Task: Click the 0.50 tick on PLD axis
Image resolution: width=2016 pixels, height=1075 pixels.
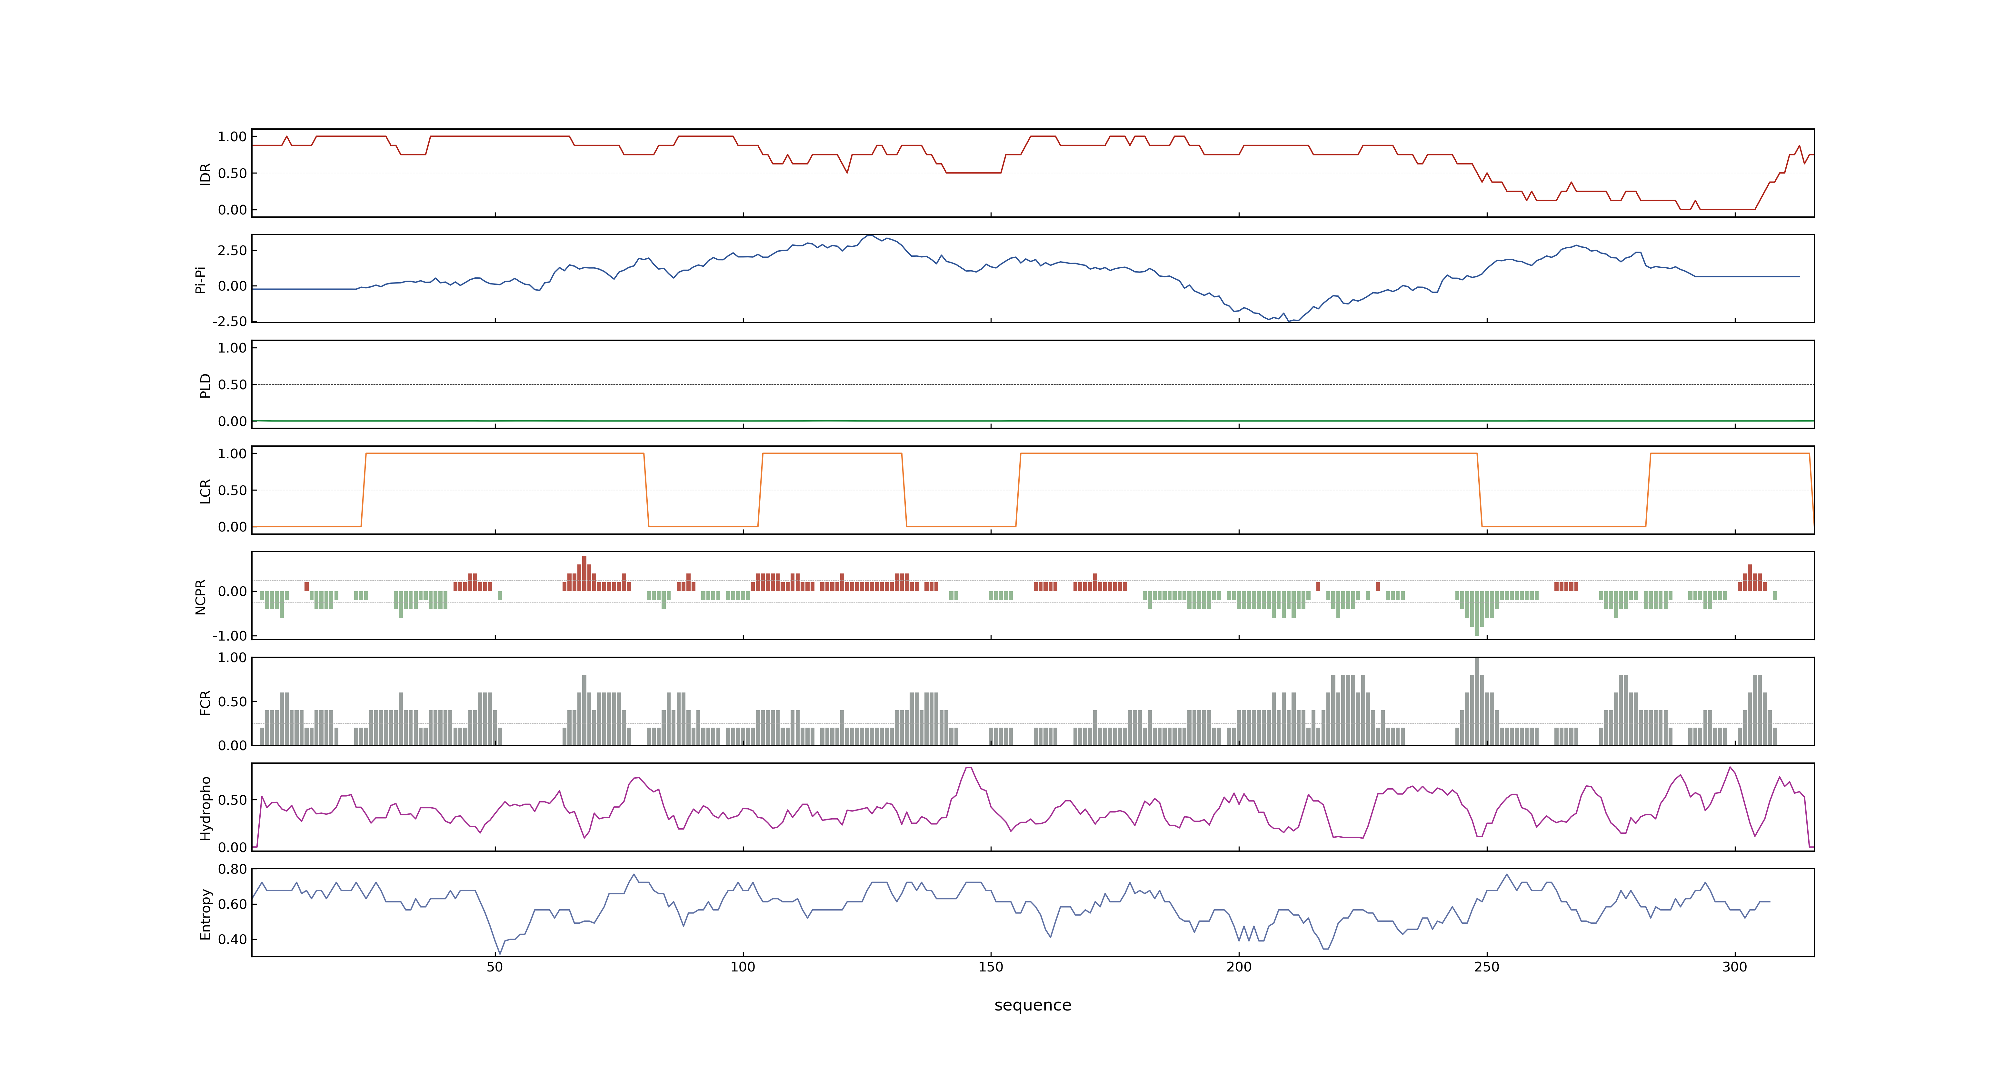Action: tap(233, 385)
